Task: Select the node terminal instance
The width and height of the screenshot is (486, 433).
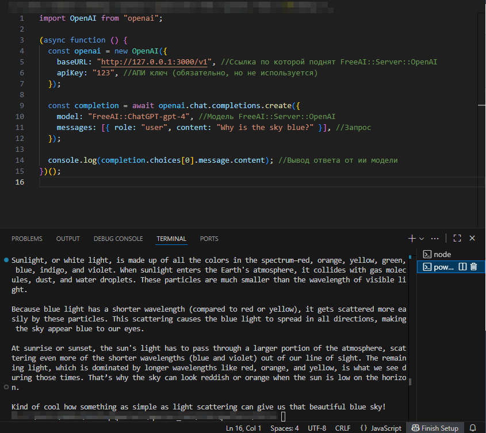Action: point(442,254)
